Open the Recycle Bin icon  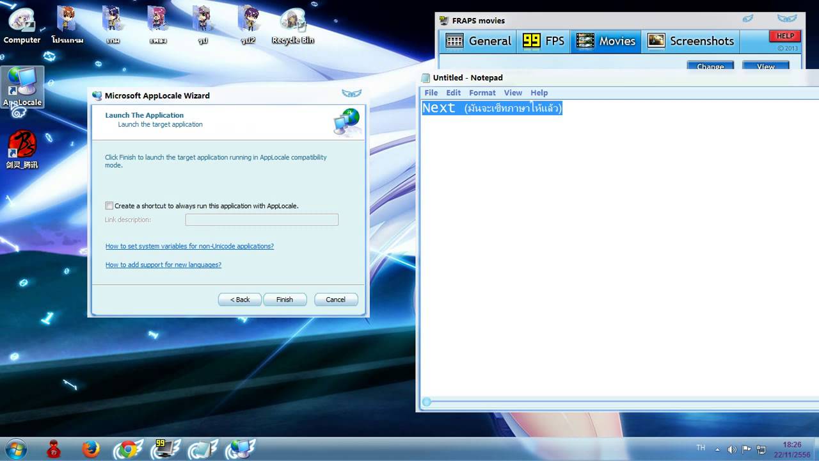tap(293, 26)
